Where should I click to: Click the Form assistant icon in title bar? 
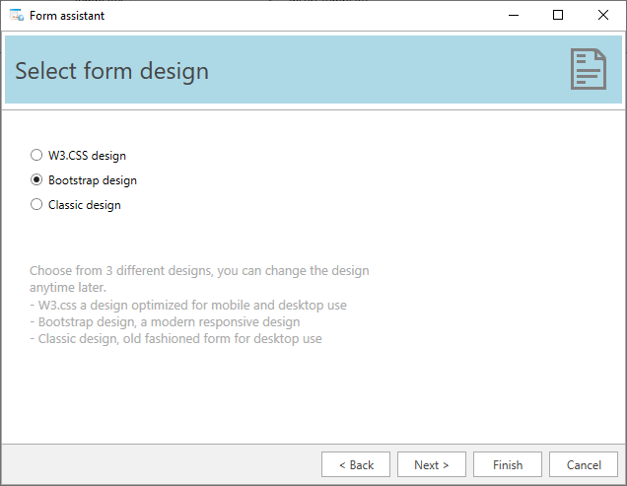coord(17,15)
